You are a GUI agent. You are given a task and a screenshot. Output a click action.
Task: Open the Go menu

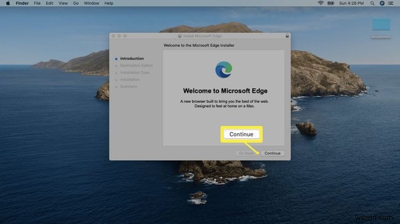click(76, 3)
